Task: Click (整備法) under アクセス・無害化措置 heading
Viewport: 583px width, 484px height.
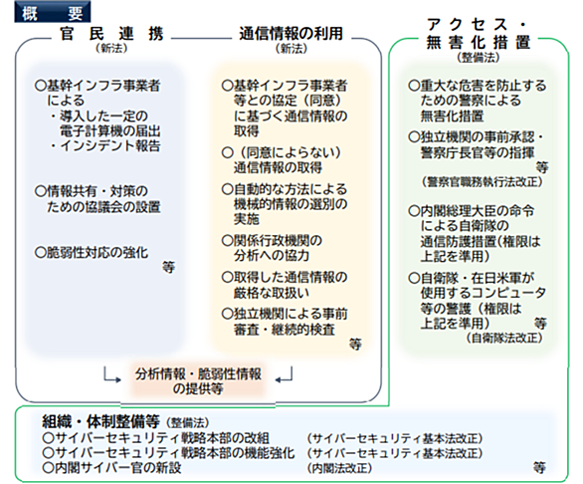Action: tap(479, 58)
